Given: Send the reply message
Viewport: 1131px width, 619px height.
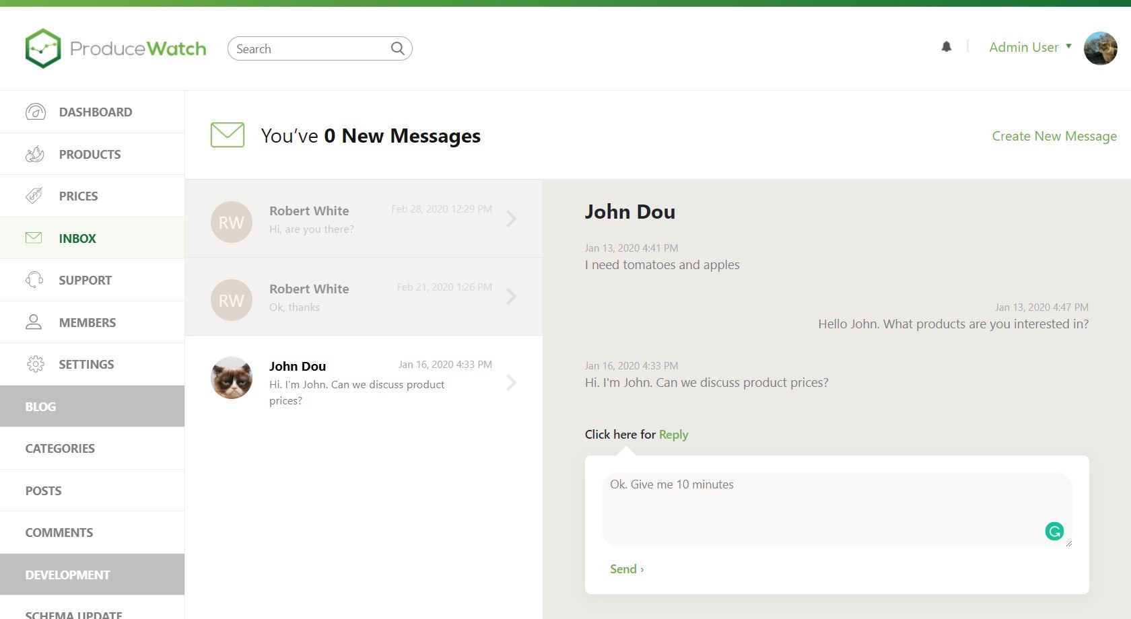Looking at the screenshot, I should pos(626,569).
